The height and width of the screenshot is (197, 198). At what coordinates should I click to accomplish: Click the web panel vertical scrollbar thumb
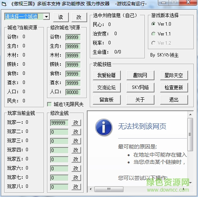(190, 134)
